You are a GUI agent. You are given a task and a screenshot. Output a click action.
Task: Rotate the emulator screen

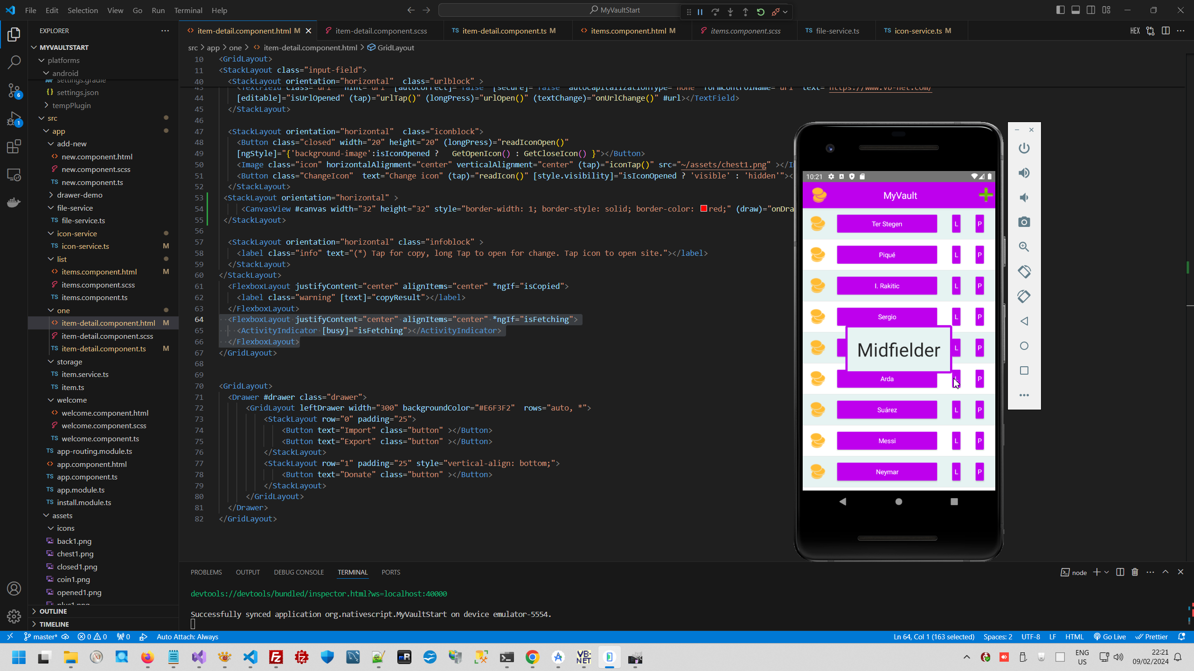click(x=1024, y=272)
